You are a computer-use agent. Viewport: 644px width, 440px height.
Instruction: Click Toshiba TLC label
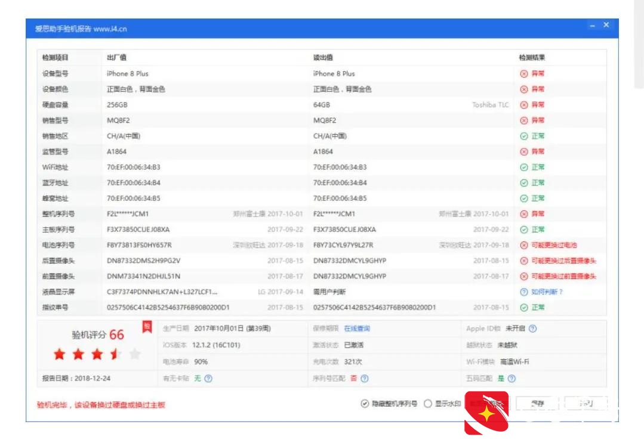pos(491,105)
